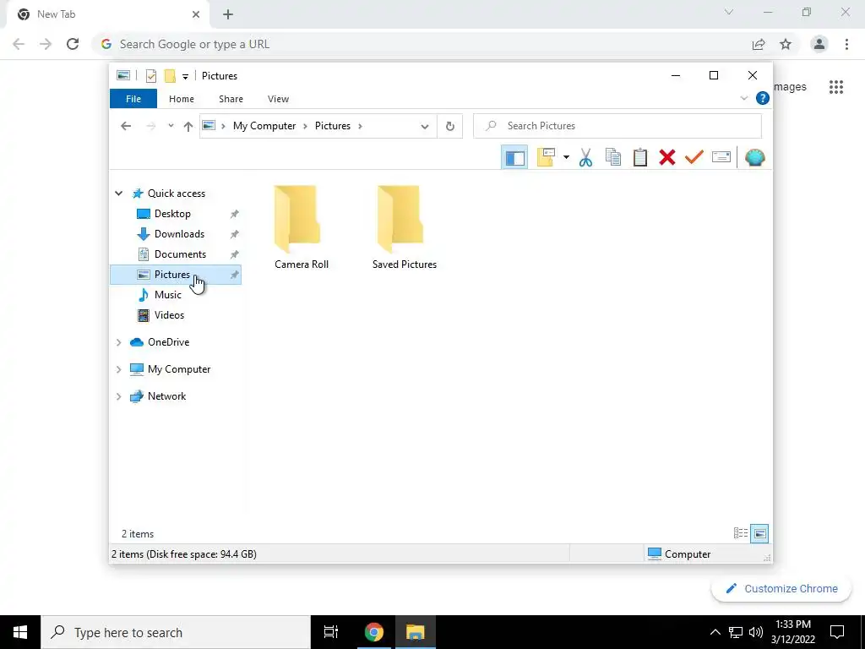Click My Computer in the address path
Screen dimensions: 865x649
click(x=264, y=126)
